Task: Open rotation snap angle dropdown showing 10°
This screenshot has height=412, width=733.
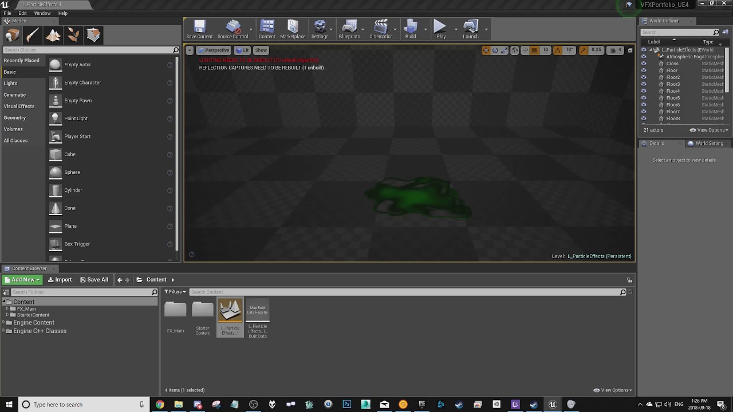Action: coord(569,50)
